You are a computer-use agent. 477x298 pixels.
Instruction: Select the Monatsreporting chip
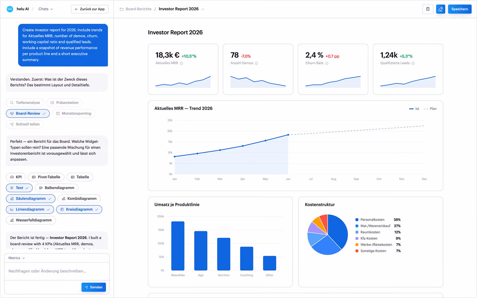[74, 113]
